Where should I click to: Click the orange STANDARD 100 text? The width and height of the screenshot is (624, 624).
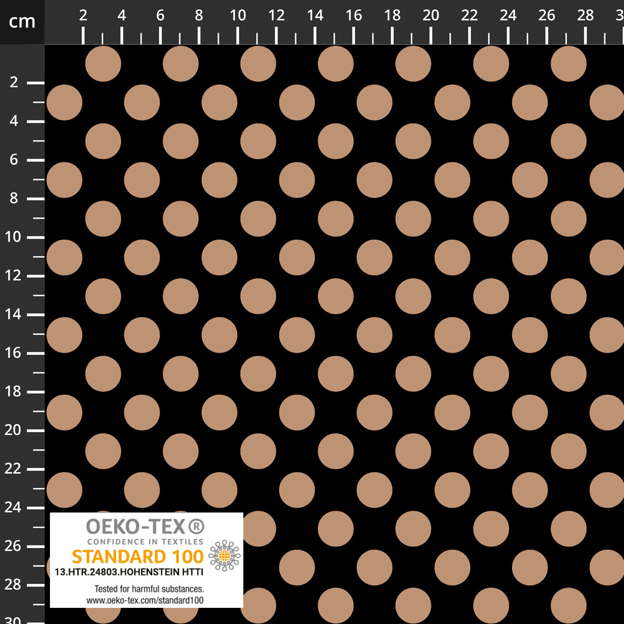[137, 556]
